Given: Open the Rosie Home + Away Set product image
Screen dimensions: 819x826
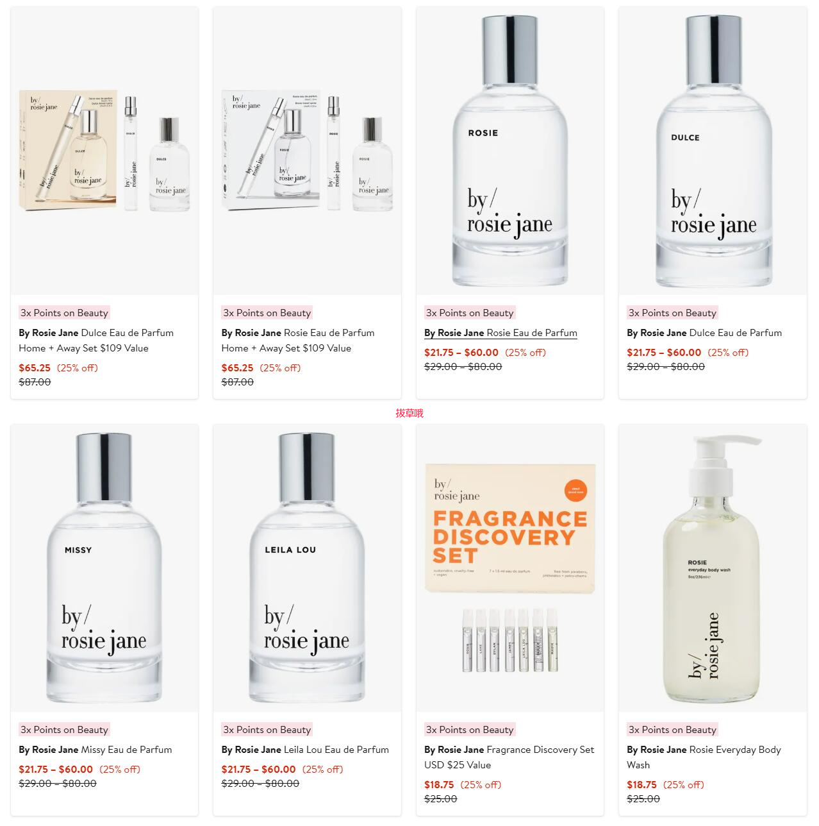Looking at the screenshot, I should pos(307,151).
